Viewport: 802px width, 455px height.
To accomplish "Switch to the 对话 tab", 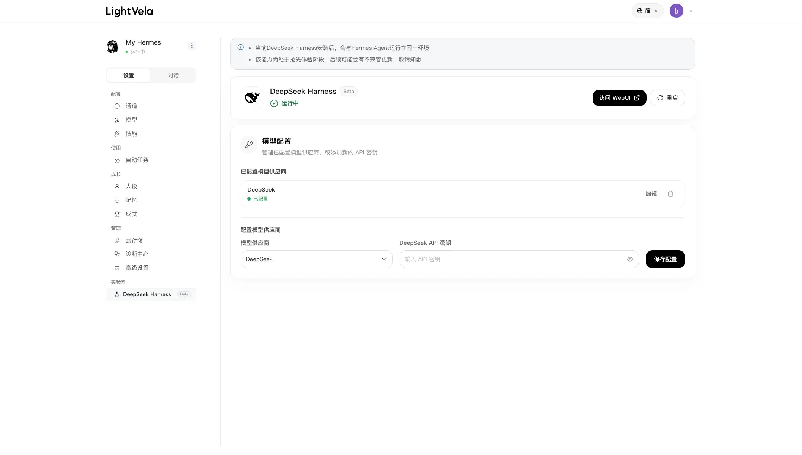I will (173, 76).
